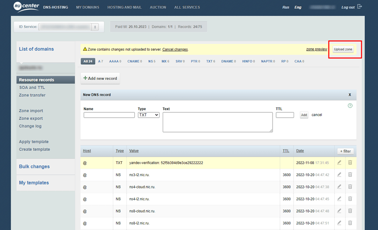Open MY DOMAINS in top navigation
The height and width of the screenshot is (230, 378).
[x=87, y=7]
